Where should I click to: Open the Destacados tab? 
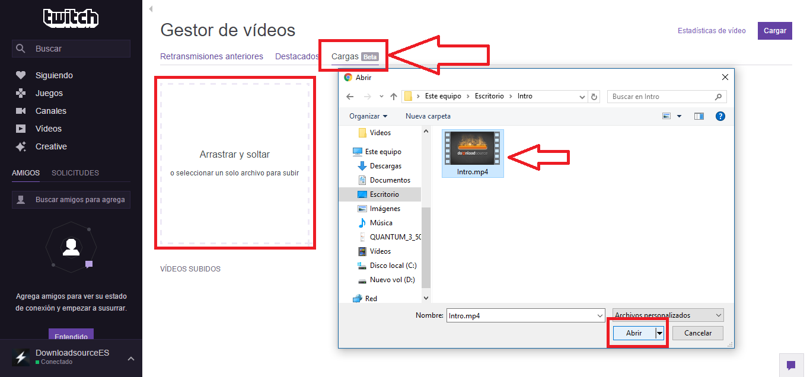(x=297, y=56)
